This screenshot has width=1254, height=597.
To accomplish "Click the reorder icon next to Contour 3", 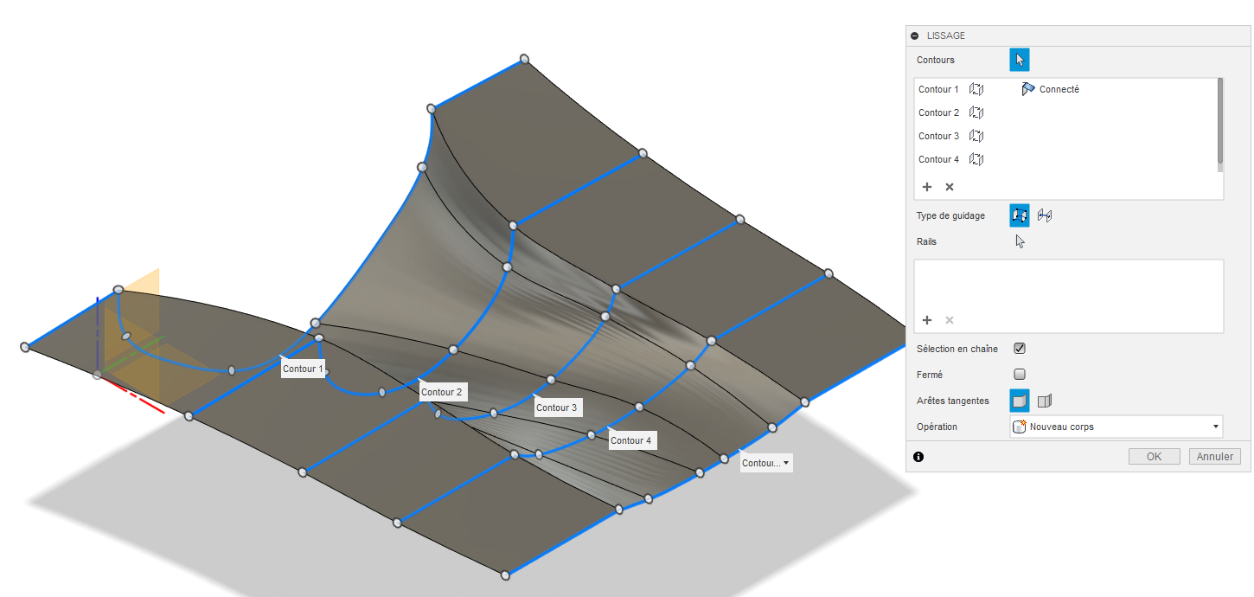I will pyautogui.click(x=976, y=136).
